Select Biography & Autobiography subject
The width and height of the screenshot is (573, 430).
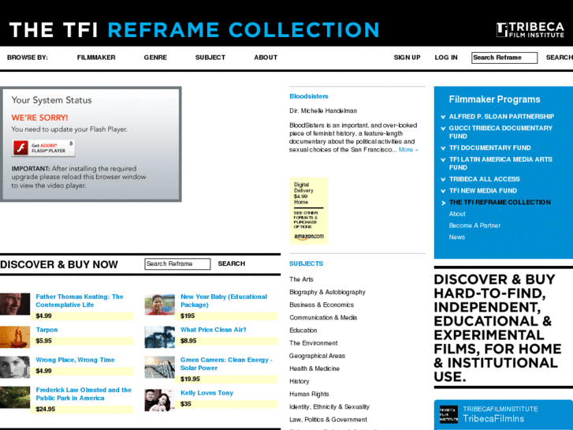coord(327,293)
